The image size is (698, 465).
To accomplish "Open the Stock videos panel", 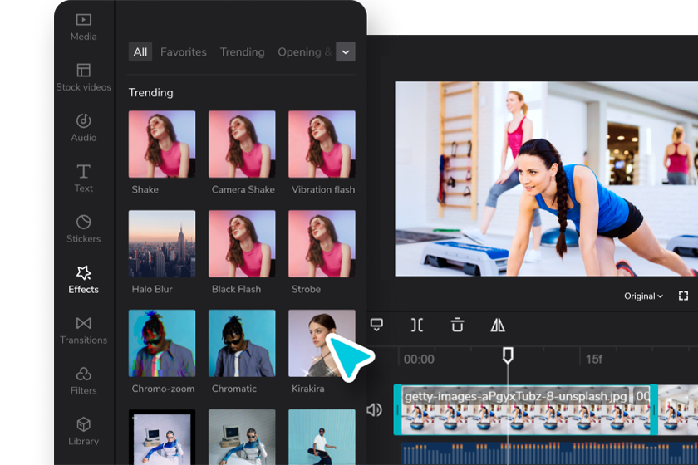I will click(83, 77).
